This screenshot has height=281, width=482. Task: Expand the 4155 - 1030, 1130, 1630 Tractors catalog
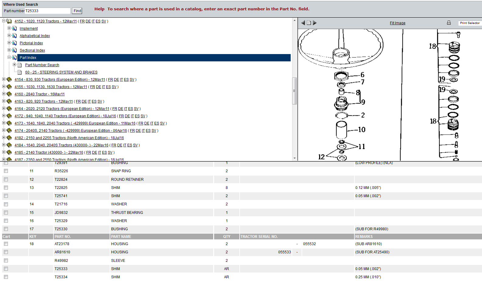coord(4,87)
